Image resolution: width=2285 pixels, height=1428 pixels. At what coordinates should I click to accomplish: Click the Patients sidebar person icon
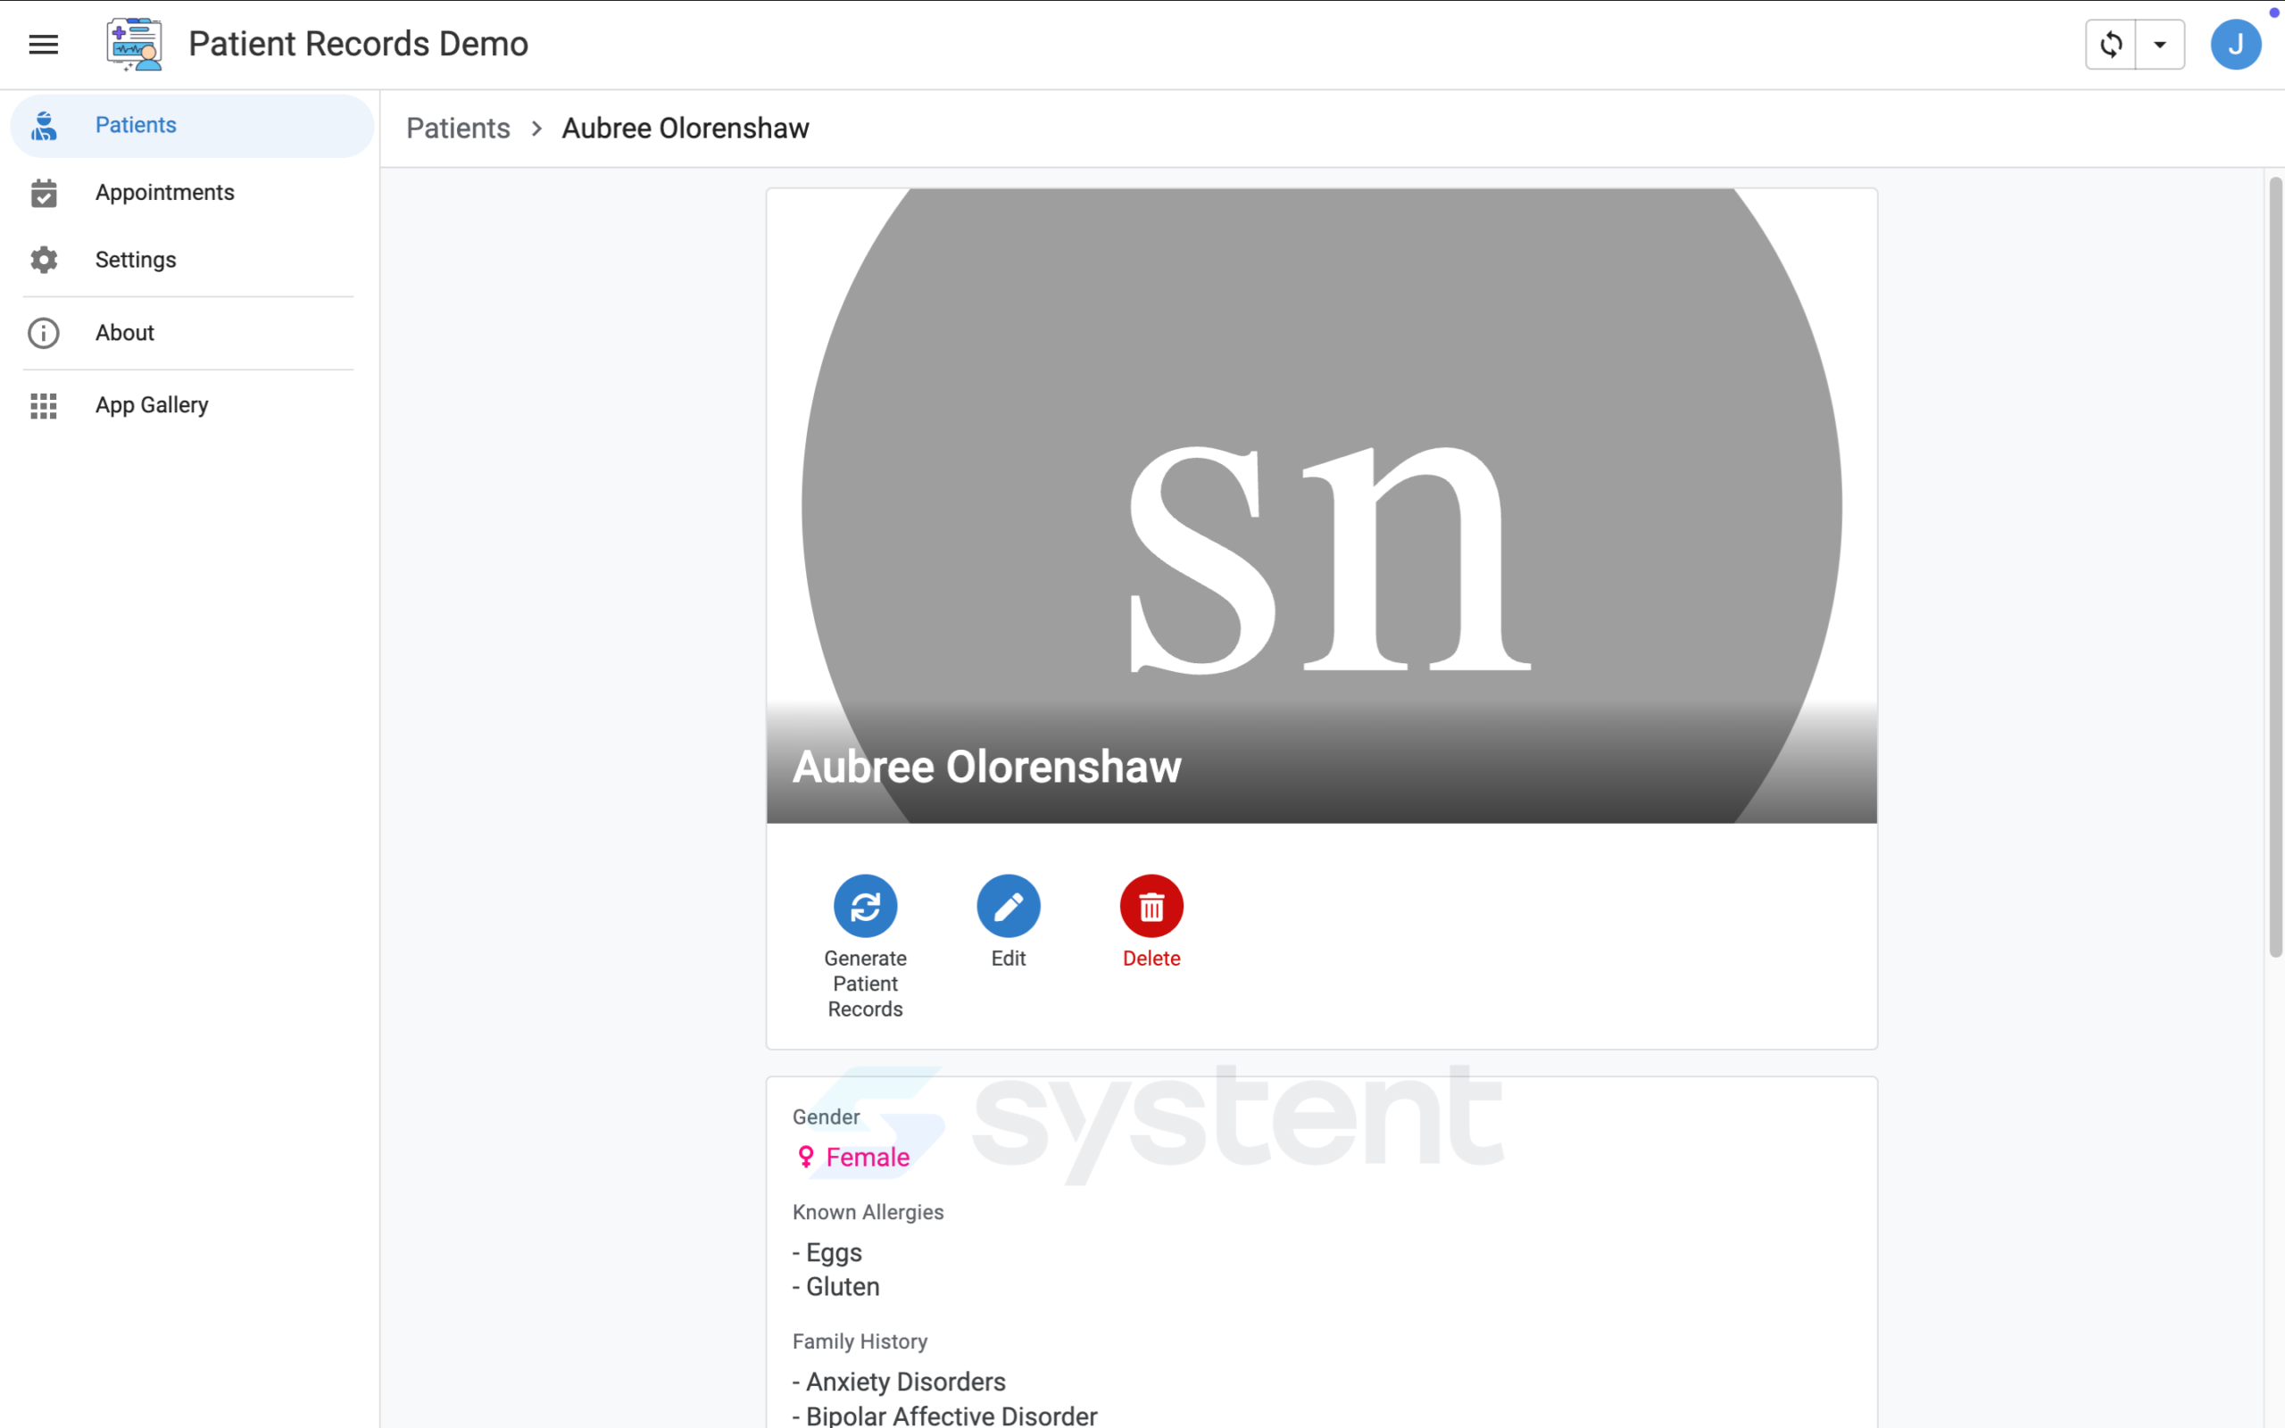pyautogui.click(x=44, y=126)
